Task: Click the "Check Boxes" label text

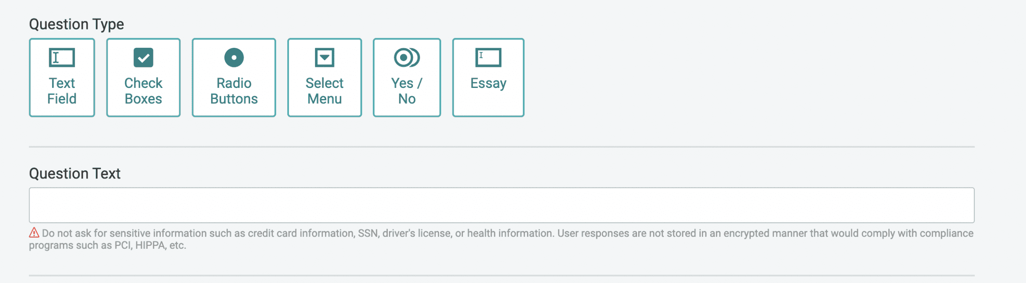Action: click(143, 91)
